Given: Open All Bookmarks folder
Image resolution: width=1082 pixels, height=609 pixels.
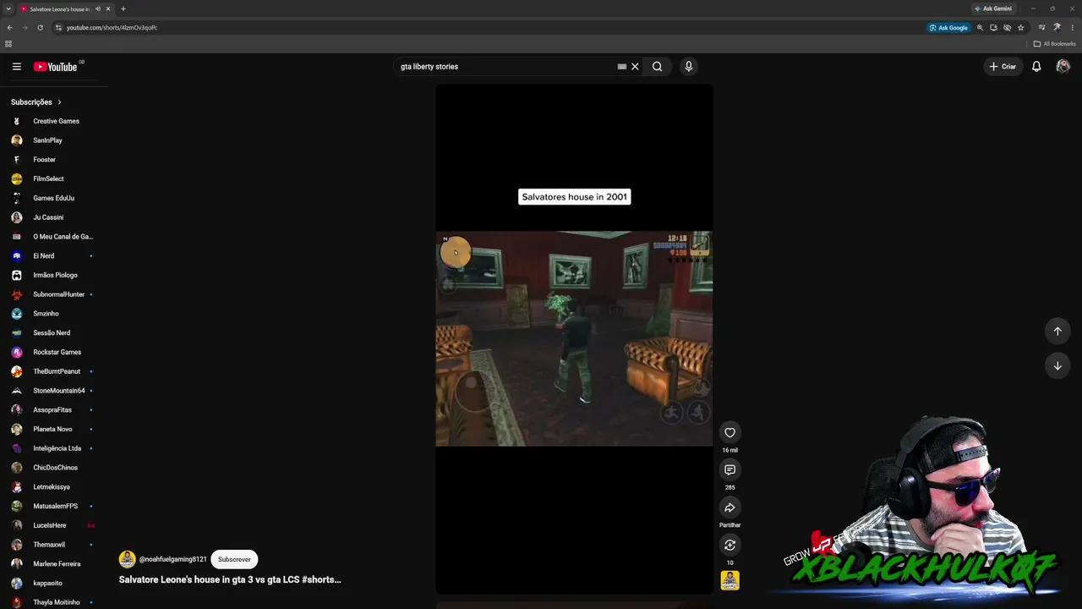Looking at the screenshot, I should 1055,44.
